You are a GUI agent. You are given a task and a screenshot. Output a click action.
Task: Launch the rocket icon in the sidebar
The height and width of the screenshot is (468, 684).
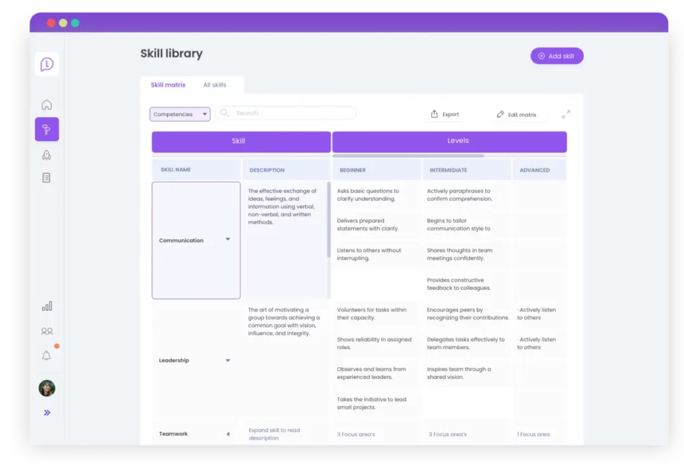coord(47,154)
